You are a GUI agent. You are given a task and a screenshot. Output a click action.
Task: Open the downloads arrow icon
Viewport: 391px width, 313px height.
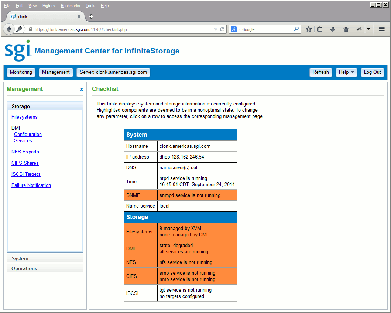click(x=333, y=29)
